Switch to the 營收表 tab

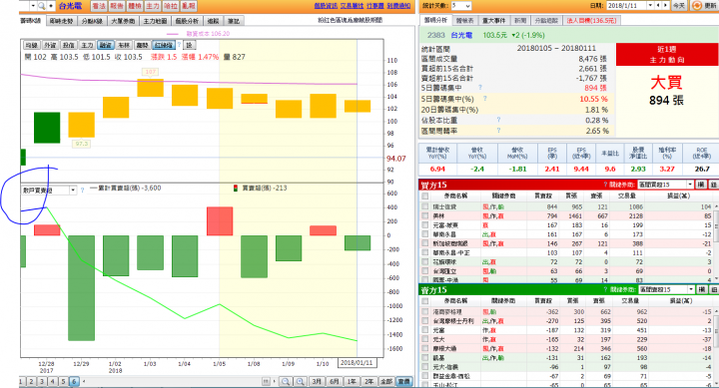[464, 21]
